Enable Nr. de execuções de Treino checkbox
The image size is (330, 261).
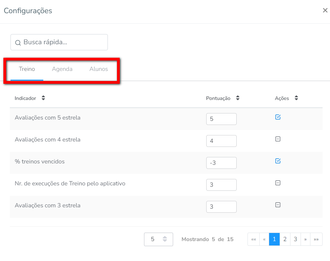point(278,183)
